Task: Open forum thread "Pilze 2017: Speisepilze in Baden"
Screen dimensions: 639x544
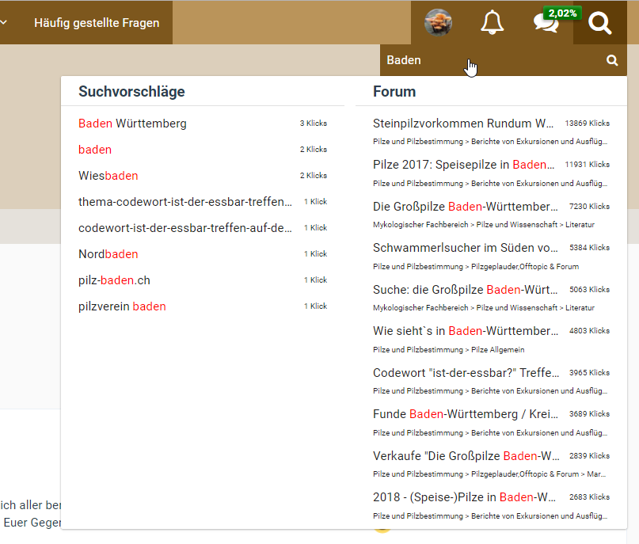Action: (463, 165)
